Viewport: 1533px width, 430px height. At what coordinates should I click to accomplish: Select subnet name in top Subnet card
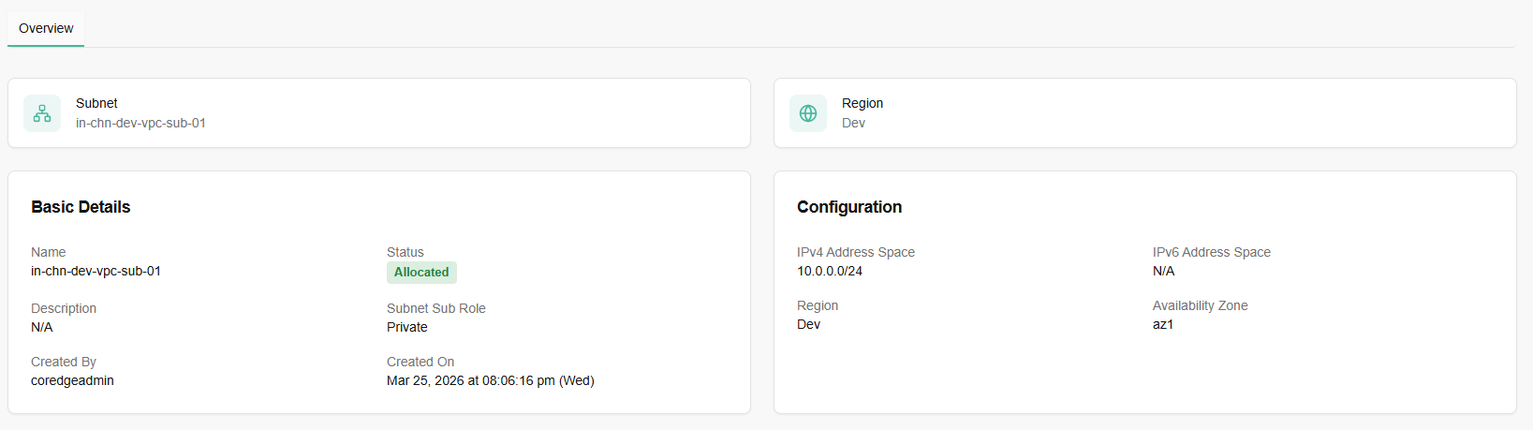pos(140,123)
